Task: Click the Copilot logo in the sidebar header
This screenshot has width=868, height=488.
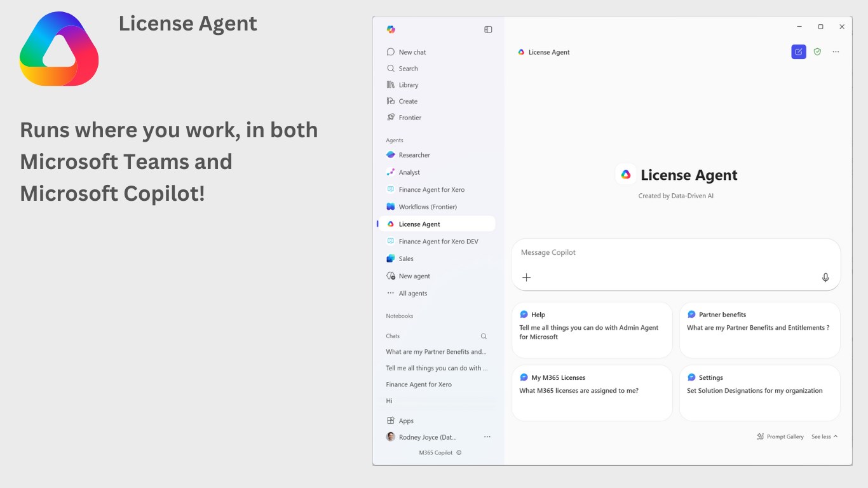Action: coord(391,29)
